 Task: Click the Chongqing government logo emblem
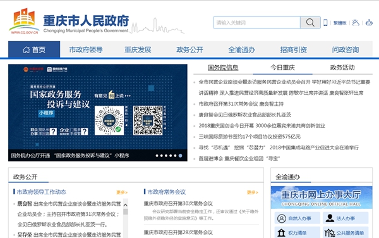point(24,20)
